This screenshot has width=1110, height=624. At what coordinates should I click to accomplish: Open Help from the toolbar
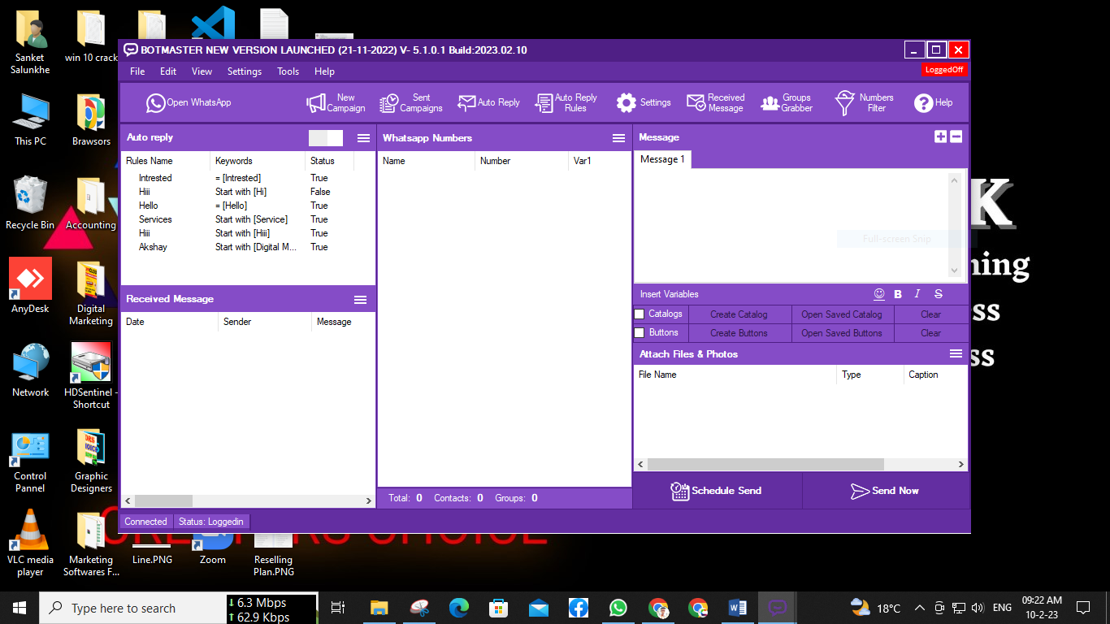click(x=933, y=102)
